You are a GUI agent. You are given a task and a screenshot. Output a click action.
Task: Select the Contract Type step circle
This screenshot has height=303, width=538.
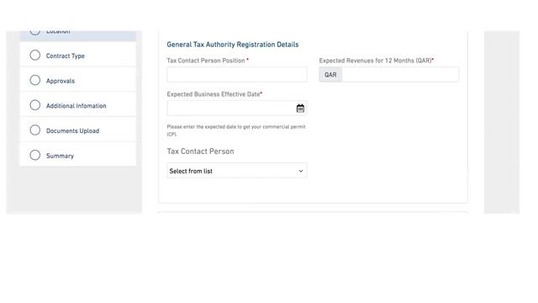(35, 56)
